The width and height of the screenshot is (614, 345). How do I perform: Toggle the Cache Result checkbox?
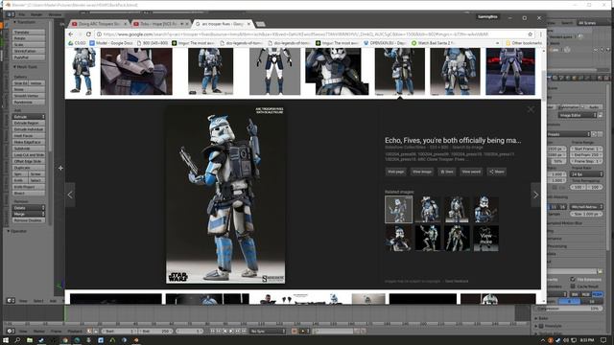pyautogui.click(x=573, y=286)
